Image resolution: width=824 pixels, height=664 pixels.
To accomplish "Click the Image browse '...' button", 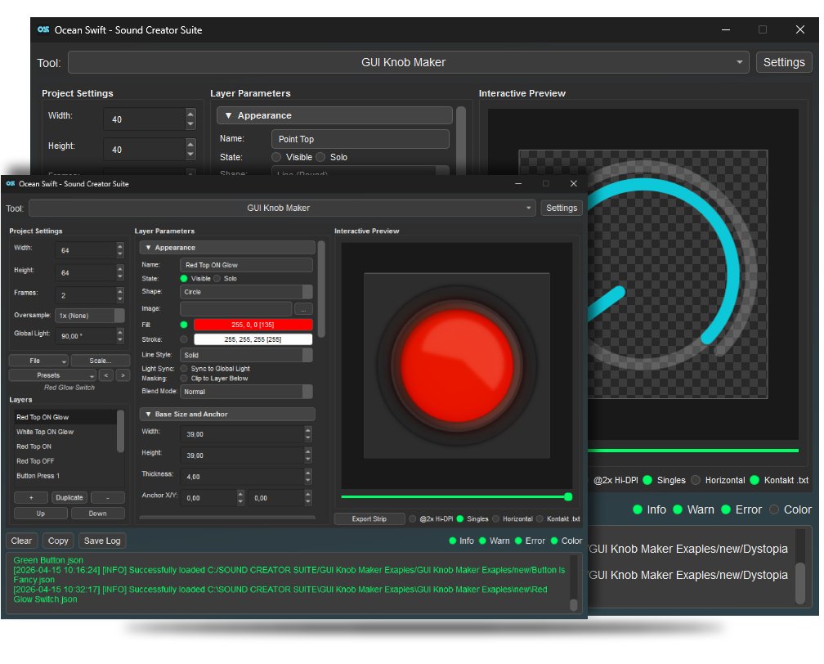I will point(303,309).
